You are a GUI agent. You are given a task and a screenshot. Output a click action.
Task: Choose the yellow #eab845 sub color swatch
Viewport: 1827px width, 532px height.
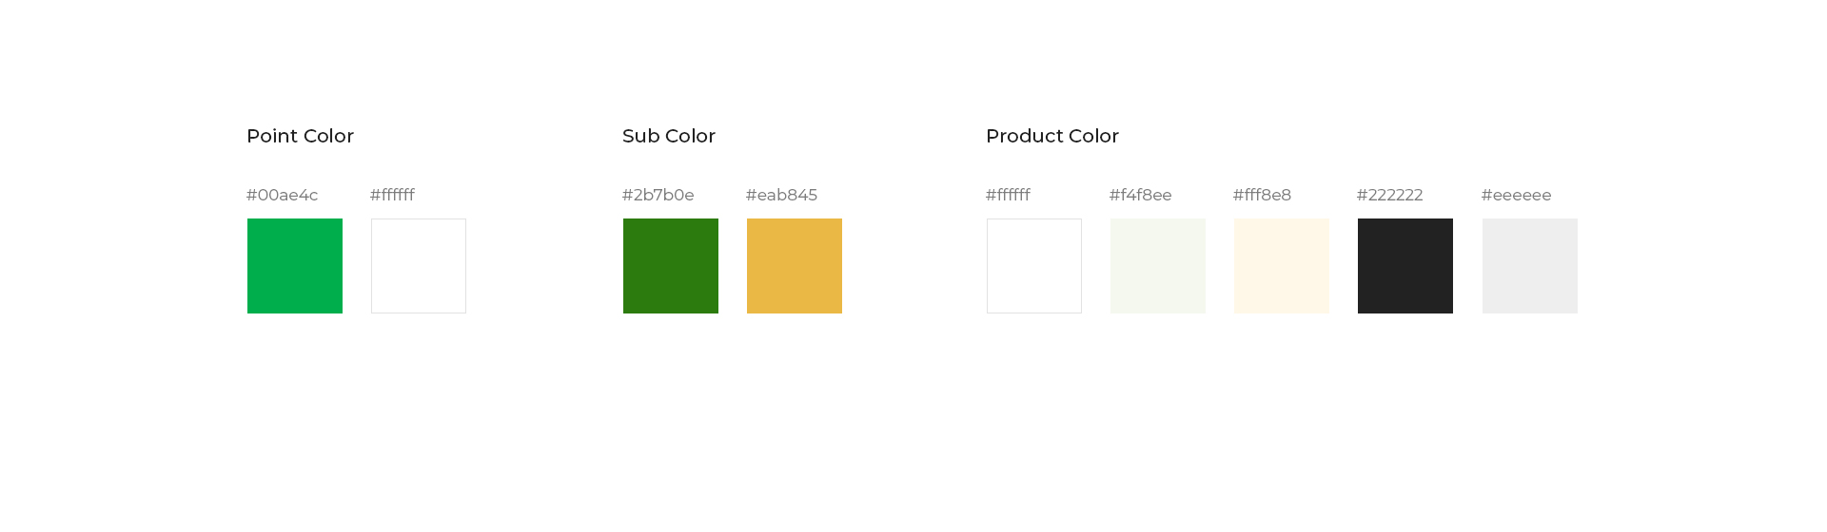(x=795, y=266)
